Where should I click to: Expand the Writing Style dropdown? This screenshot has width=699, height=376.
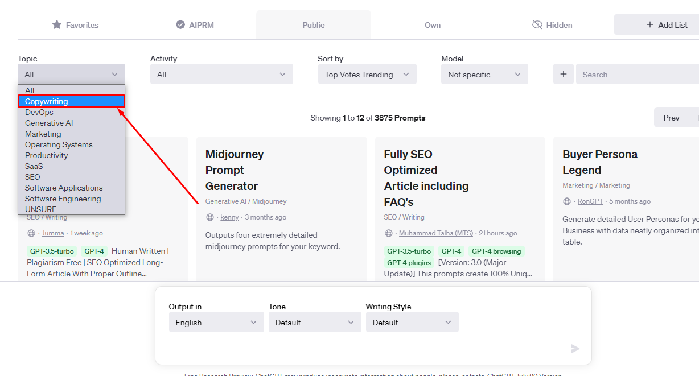coord(412,323)
